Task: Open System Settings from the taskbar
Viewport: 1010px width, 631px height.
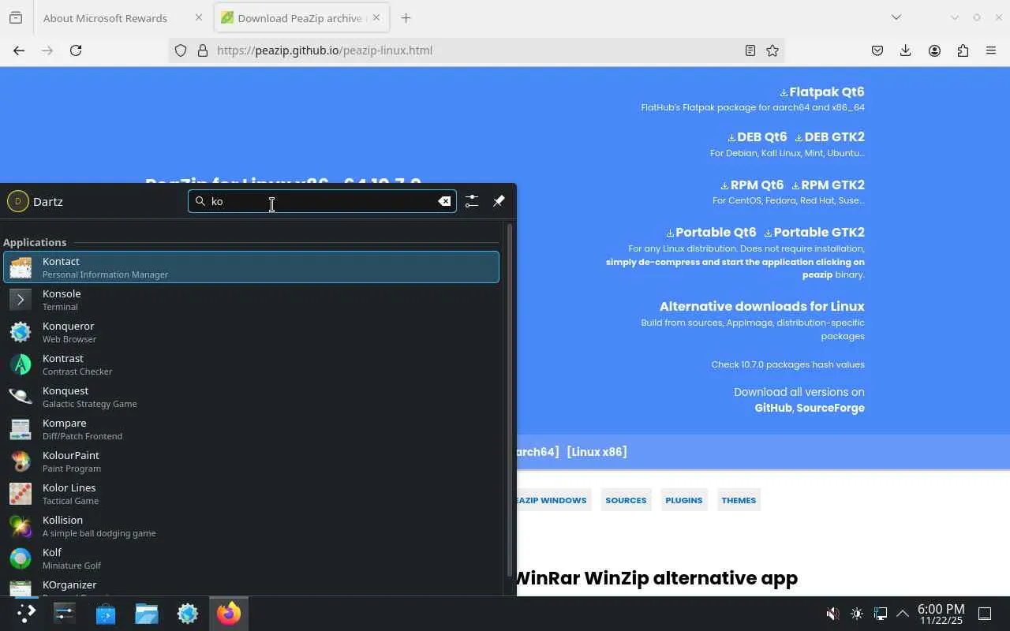Action: (65, 613)
